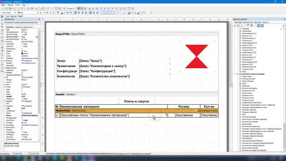Open the Файл menu
The height and width of the screenshot is (161, 286).
3,5
